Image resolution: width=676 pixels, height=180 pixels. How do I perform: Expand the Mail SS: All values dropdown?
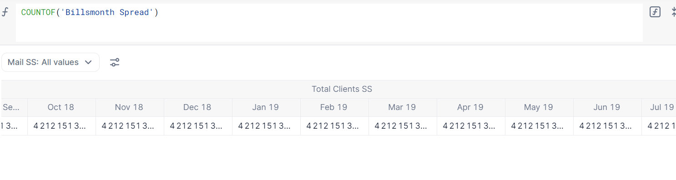coord(50,62)
